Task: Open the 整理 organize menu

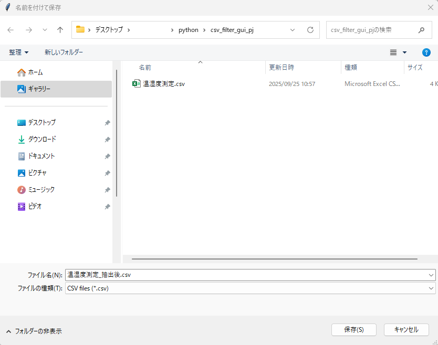Action: [x=19, y=52]
